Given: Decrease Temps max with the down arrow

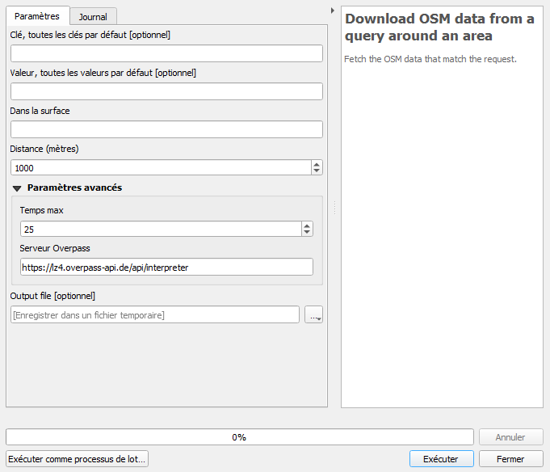Looking at the screenshot, I should [307, 233].
